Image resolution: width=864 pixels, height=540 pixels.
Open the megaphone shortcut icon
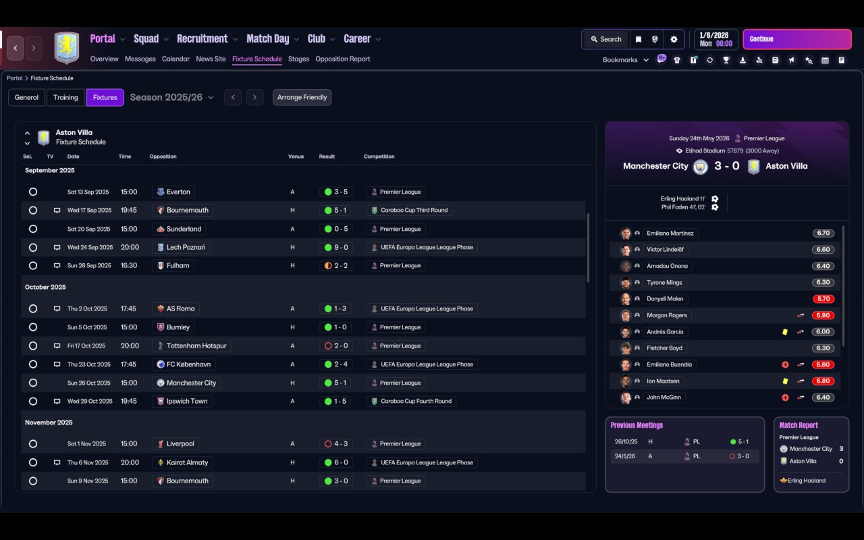click(x=792, y=60)
